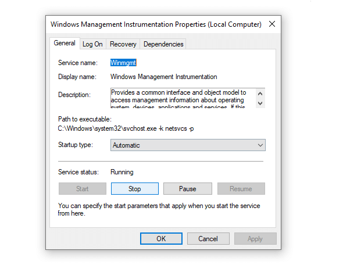
Task: Click the Running service status text
Action: point(122,172)
